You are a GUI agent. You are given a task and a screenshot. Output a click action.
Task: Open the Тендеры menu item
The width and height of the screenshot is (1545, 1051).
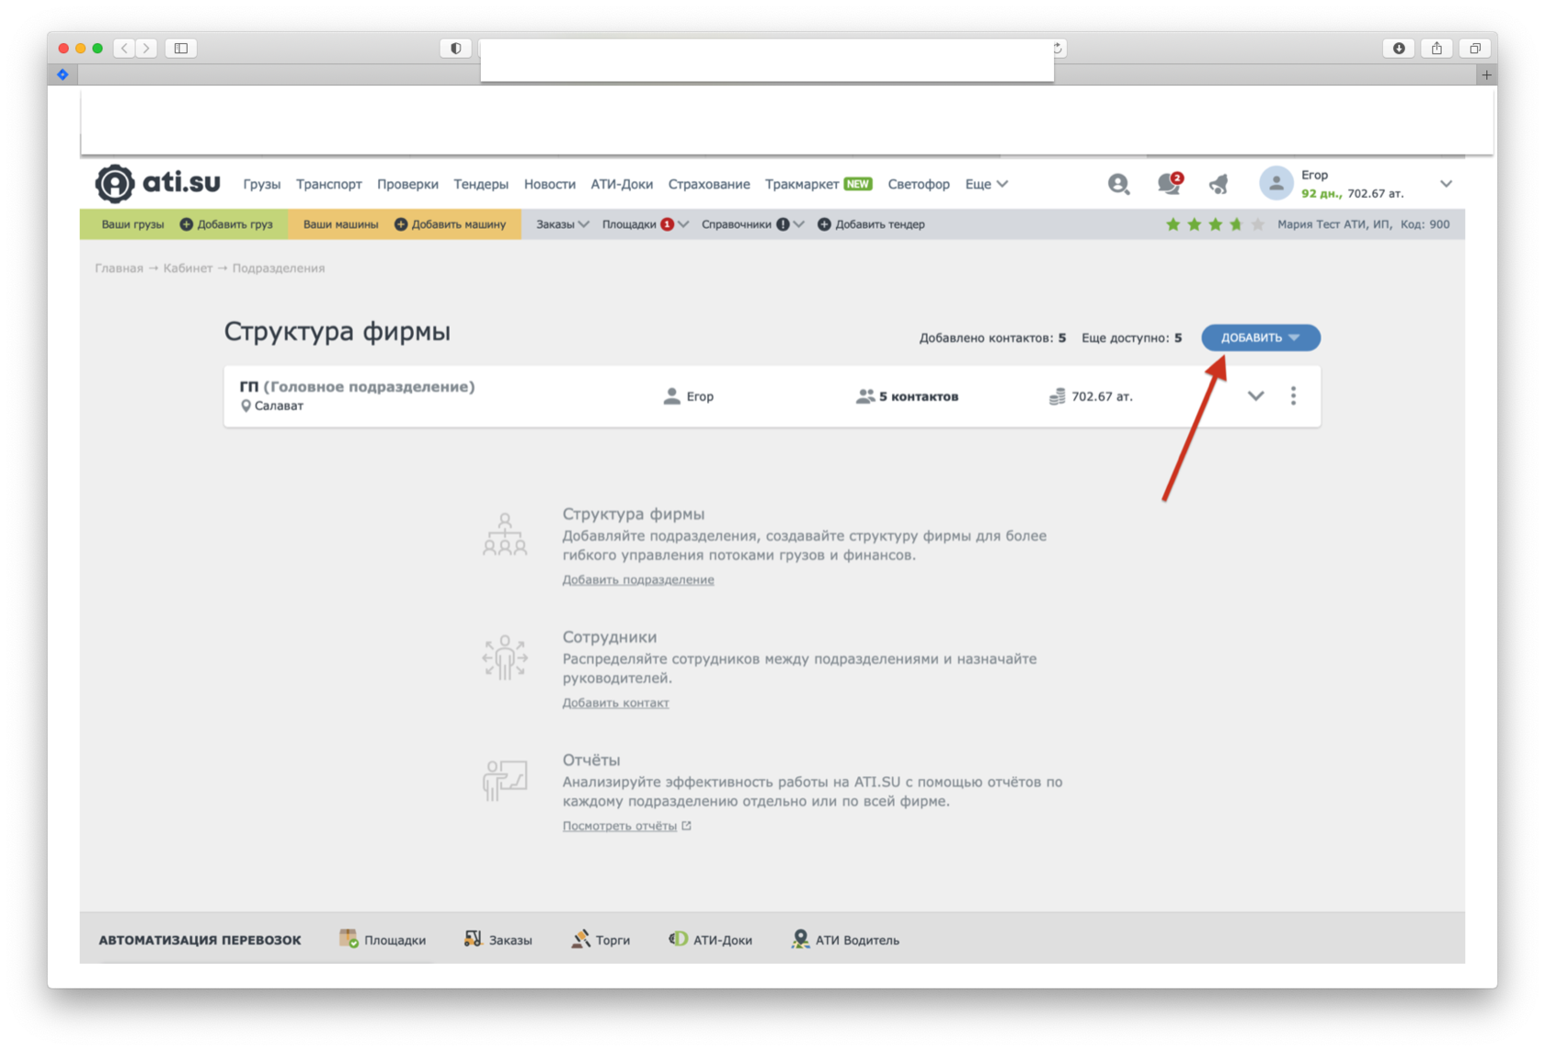pos(481,184)
